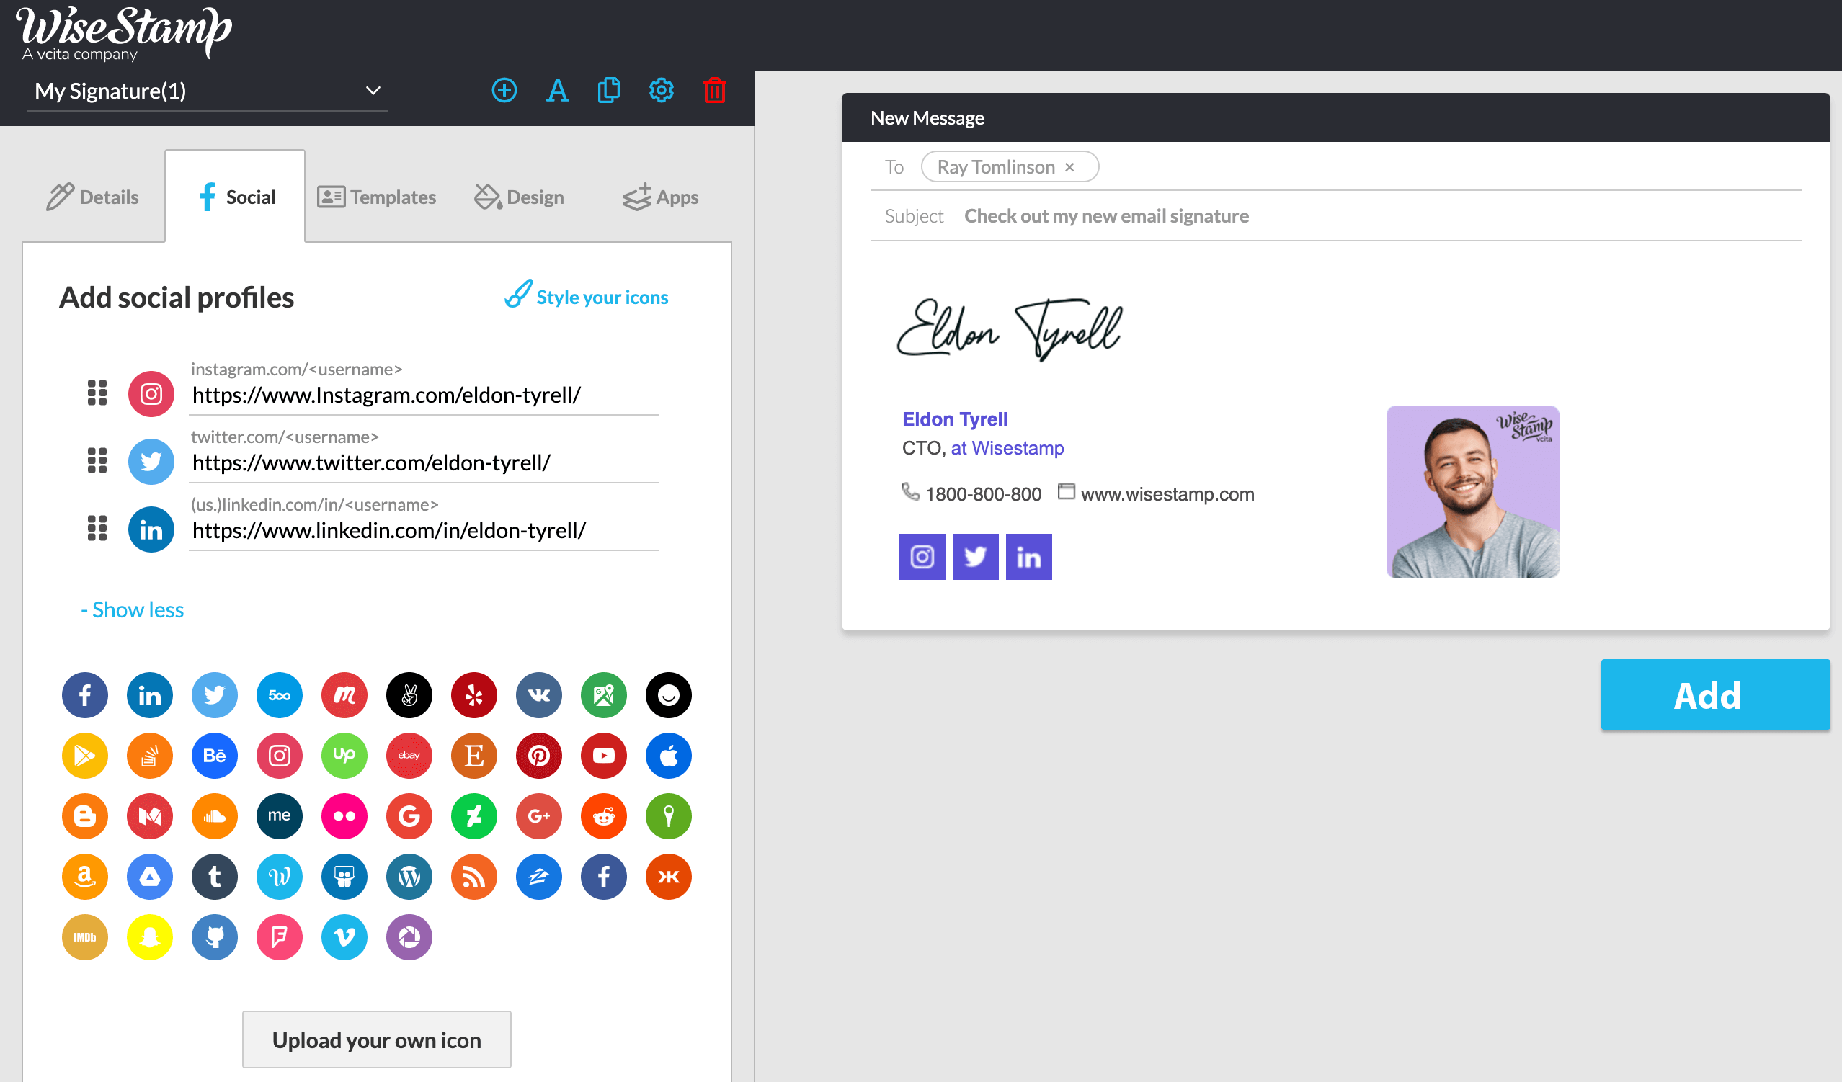Add the Flickr icon from the grid
1842x1082 pixels.
click(x=344, y=816)
